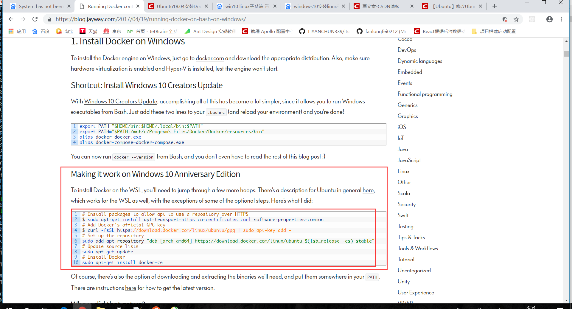The image size is (572, 309).
Task: Open the Functional programming category link
Action: [425, 94]
